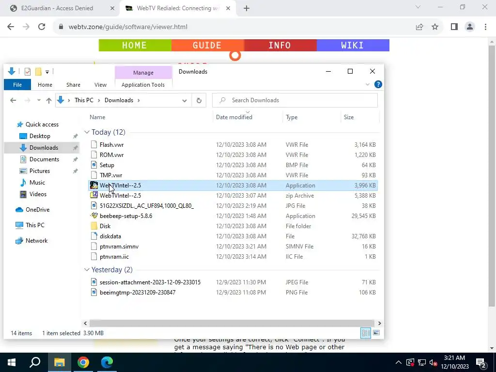This screenshot has width=496, height=372.
Task: Click the Share this page icon in Chrome
Action: 419,27
